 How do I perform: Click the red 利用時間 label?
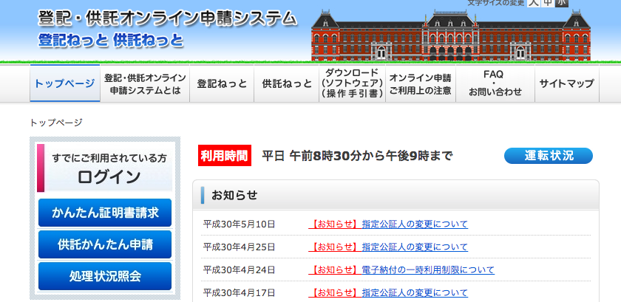225,156
